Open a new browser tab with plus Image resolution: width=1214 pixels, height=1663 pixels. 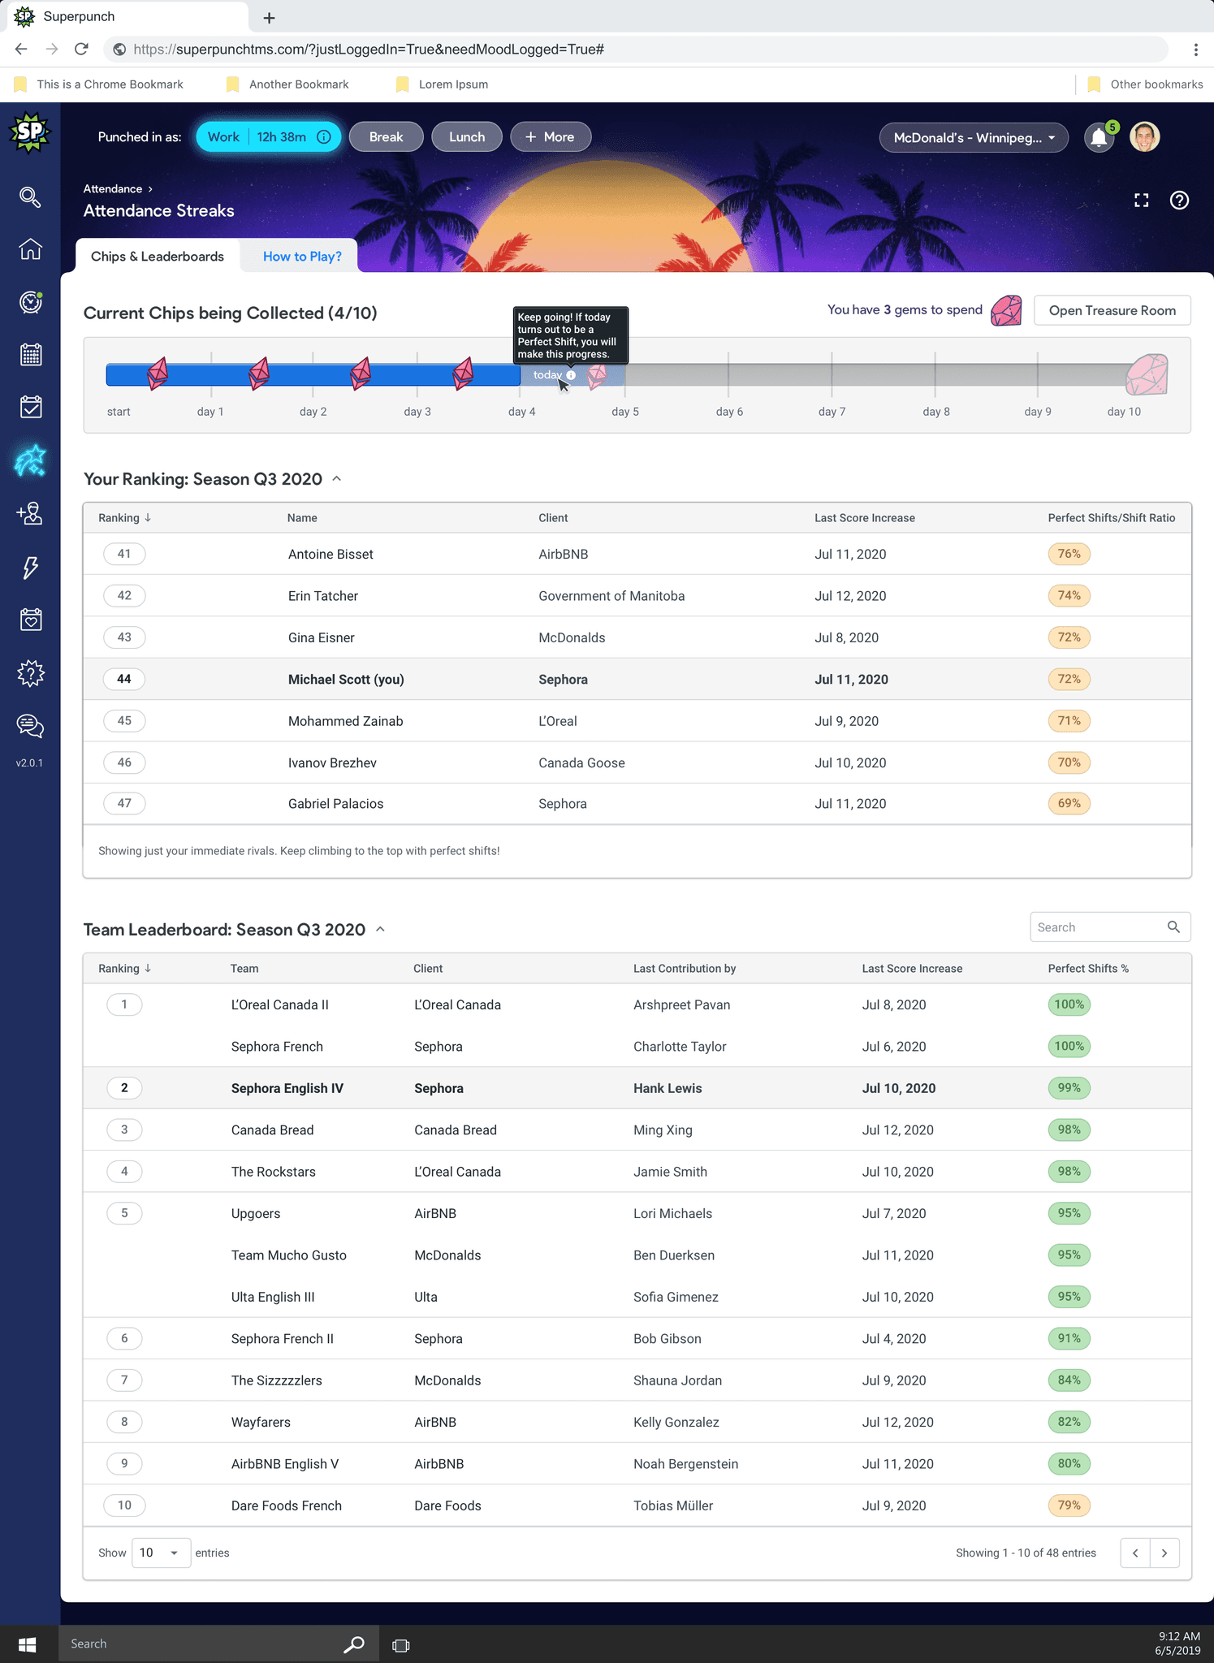pos(270,18)
